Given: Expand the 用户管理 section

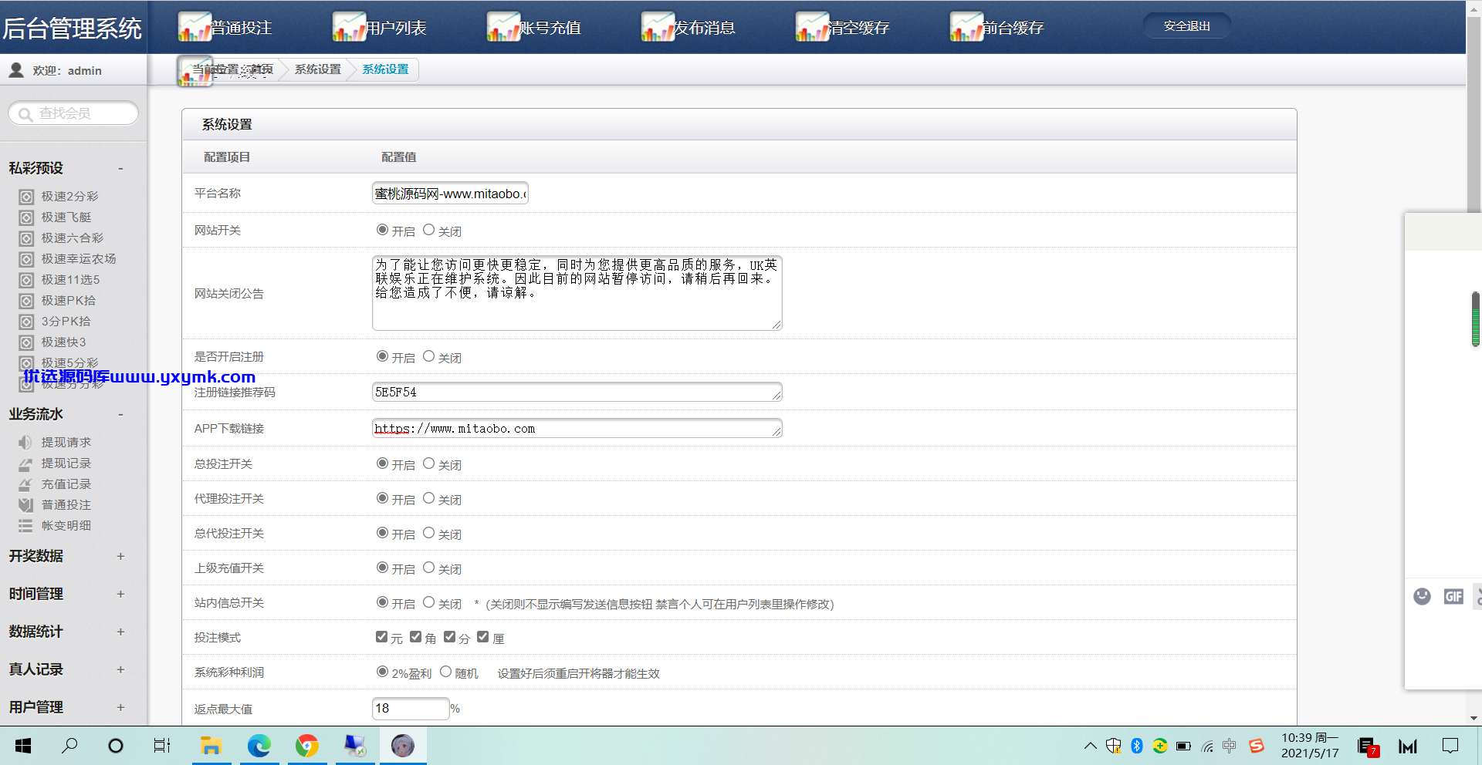Looking at the screenshot, I should 120,707.
